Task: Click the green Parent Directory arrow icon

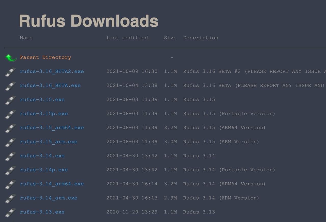Action: click(x=11, y=58)
